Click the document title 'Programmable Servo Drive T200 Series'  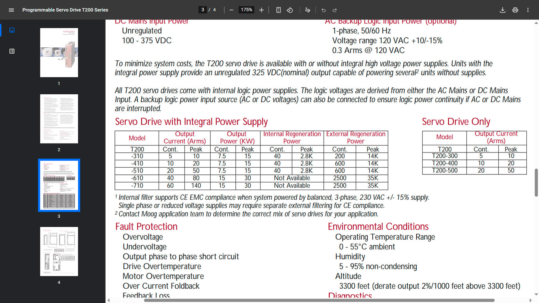[65, 10]
